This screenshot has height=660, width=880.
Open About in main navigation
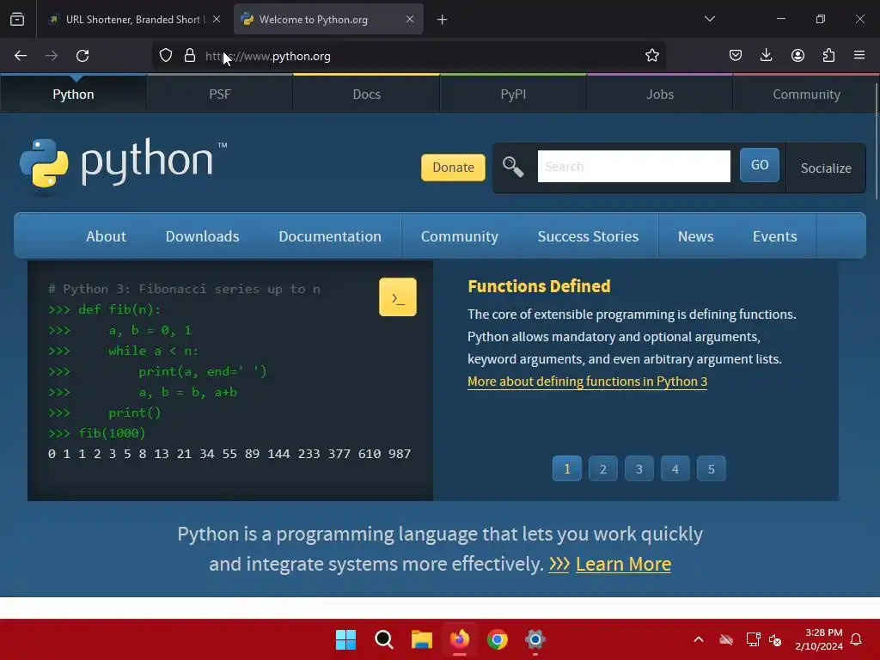point(106,236)
